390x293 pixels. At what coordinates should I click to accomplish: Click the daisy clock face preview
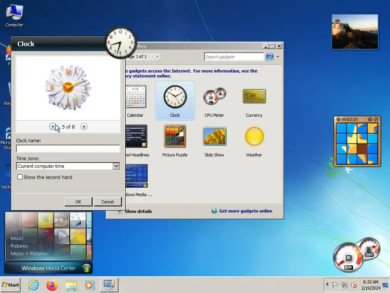coord(68,87)
